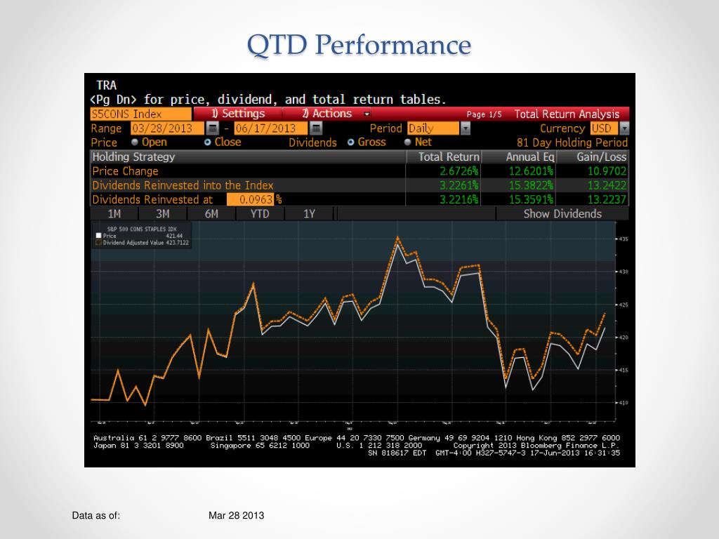Click the S5CONS Index security field
The width and height of the screenshot is (719, 539).
(140, 114)
